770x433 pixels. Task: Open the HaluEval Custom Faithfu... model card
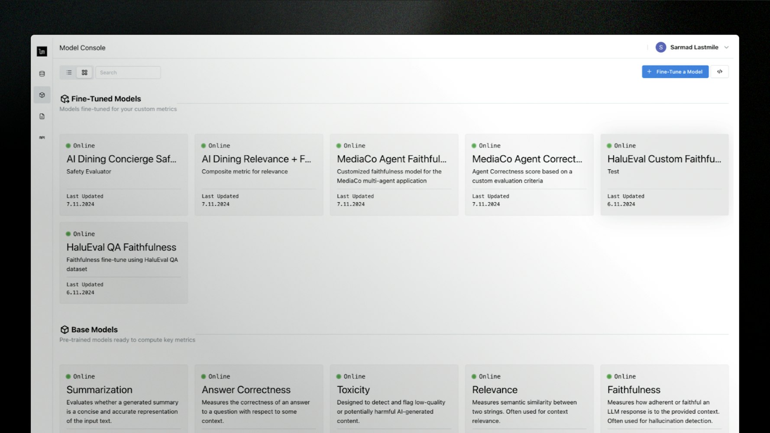tap(664, 174)
